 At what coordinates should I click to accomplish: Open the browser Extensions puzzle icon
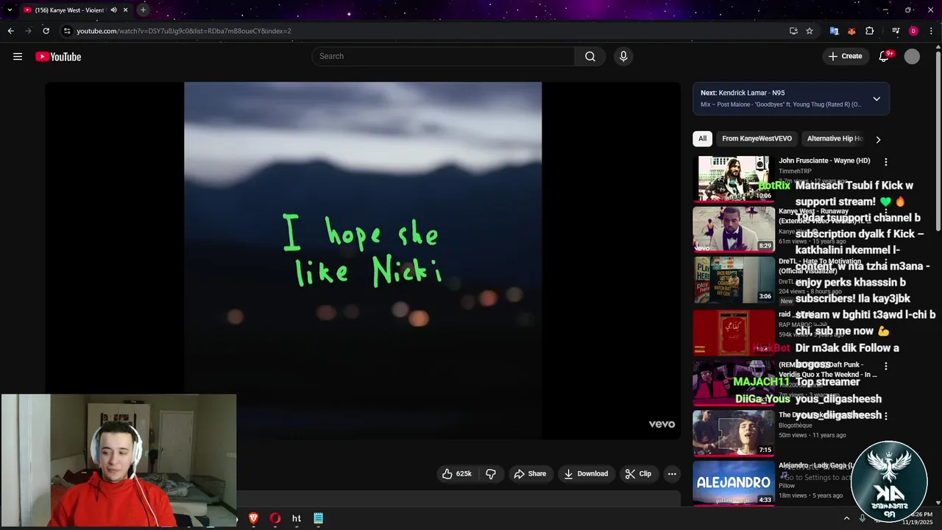(869, 31)
